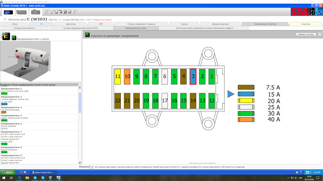Open Telegram from host taskbar
The width and height of the screenshot is (323, 181).
(x=35, y=178)
